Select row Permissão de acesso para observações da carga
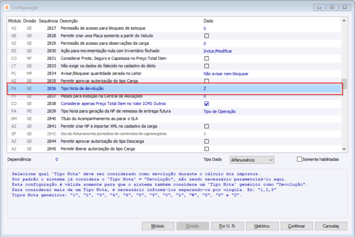The height and width of the screenshot is (237, 355). click(174, 43)
